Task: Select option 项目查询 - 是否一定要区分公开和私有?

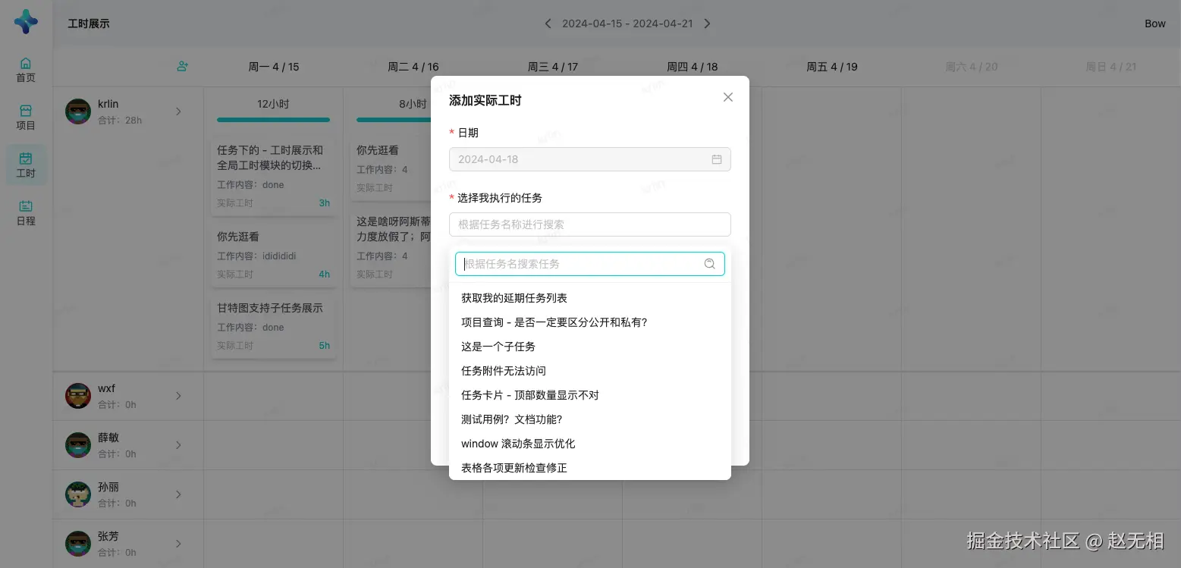Action: coord(590,322)
